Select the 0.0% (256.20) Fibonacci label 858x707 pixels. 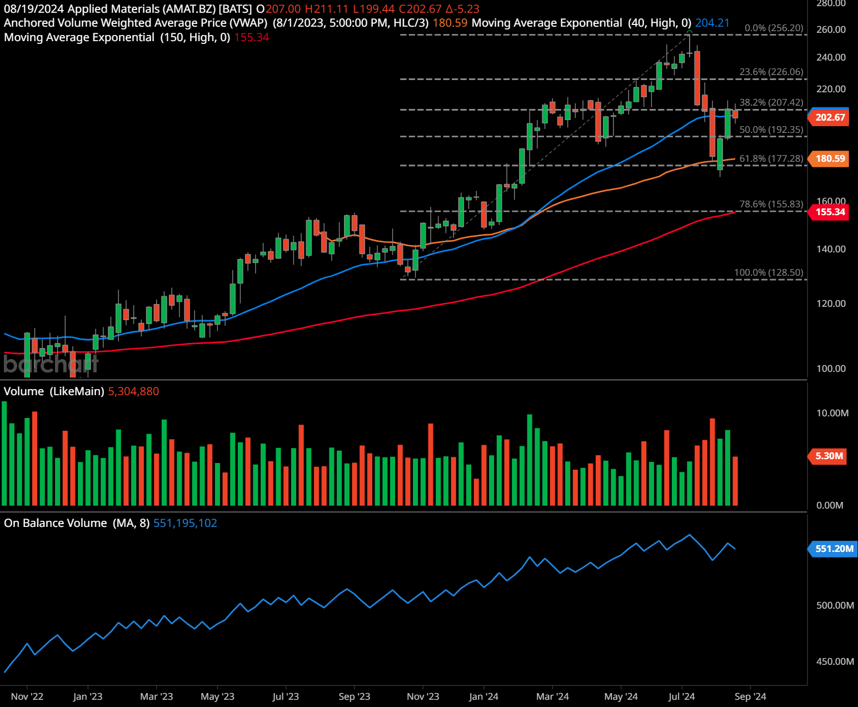pos(774,28)
